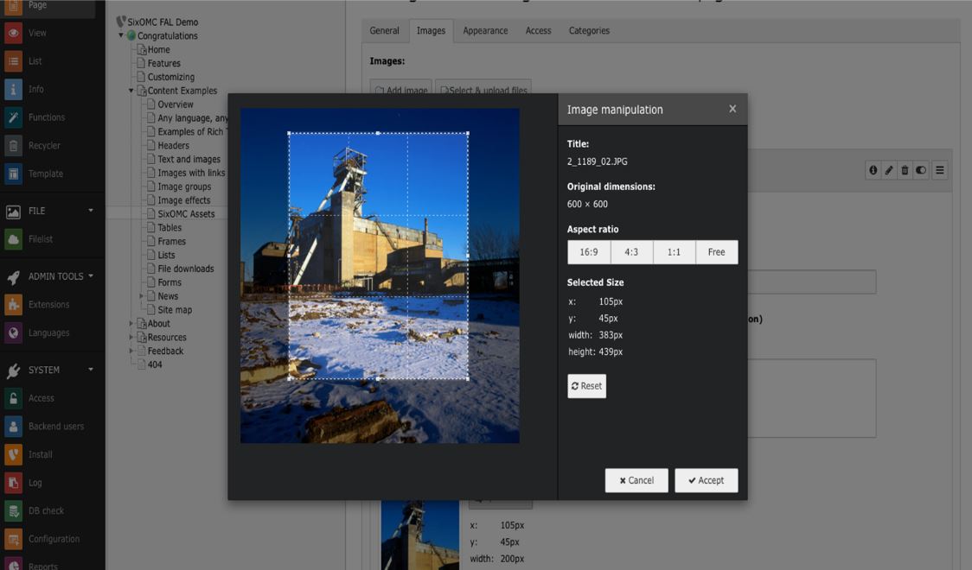The image size is (972, 570).
Task: Open the Configuration module icon
Action: coord(13,539)
